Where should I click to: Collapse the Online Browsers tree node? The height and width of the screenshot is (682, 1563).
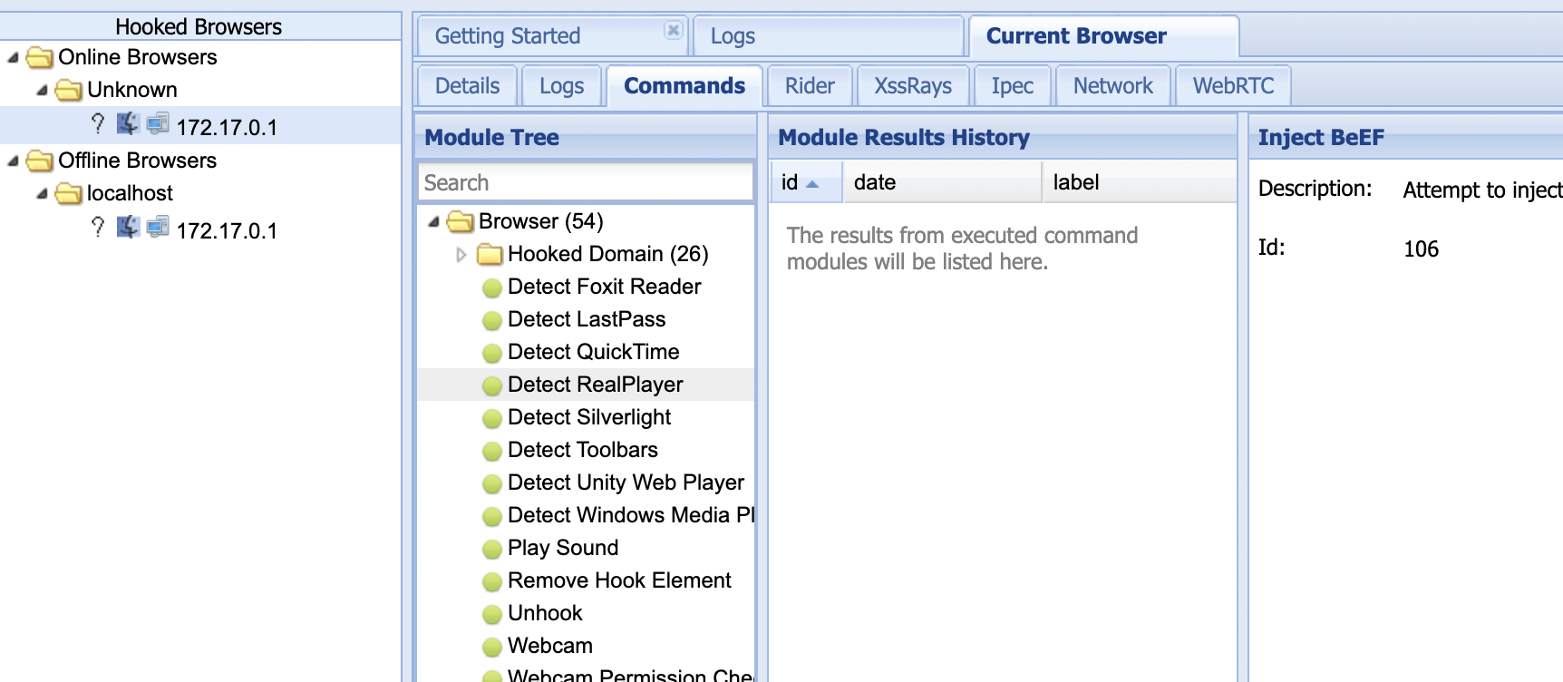[13, 58]
